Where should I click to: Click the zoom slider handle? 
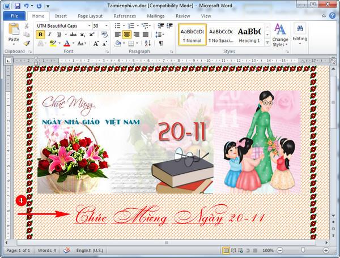pyautogui.click(x=303, y=250)
